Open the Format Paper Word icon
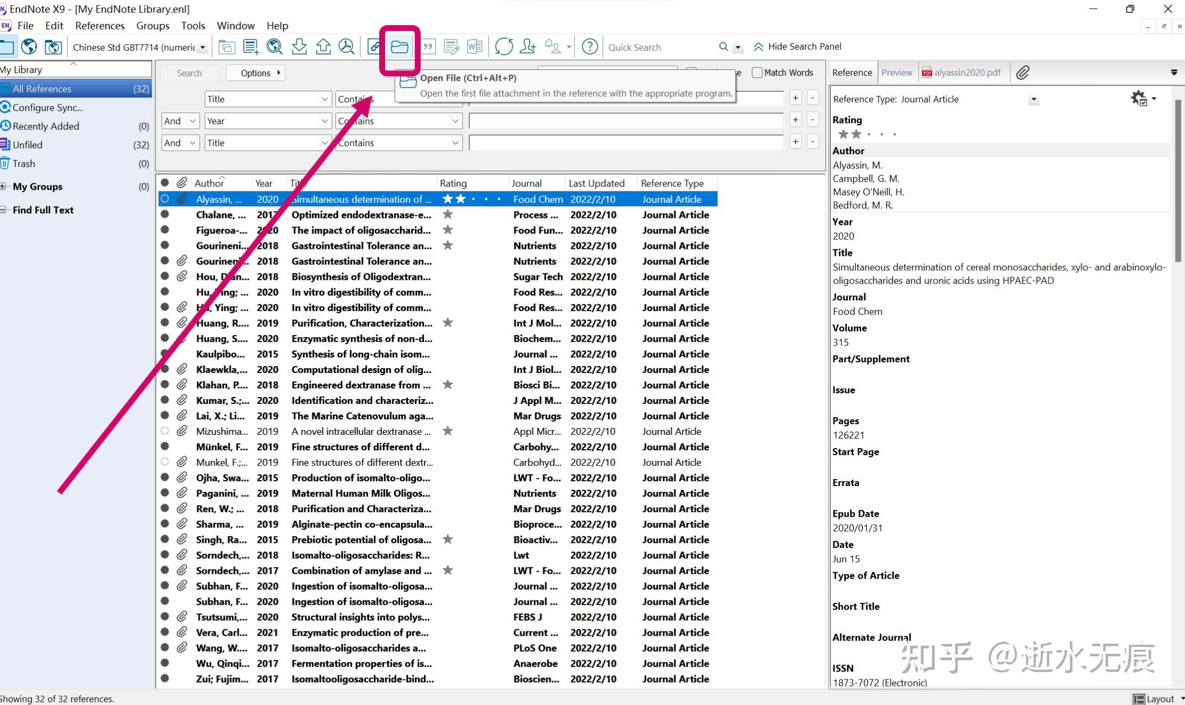The image size is (1185, 705). click(475, 46)
